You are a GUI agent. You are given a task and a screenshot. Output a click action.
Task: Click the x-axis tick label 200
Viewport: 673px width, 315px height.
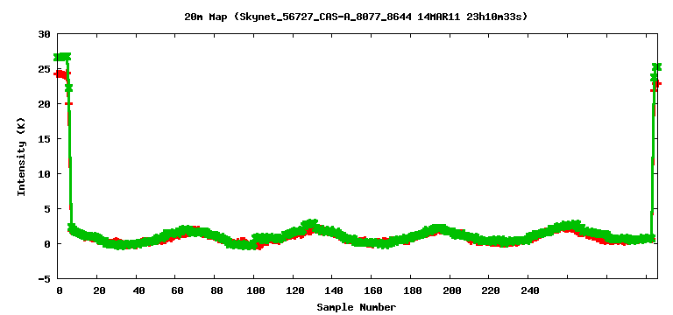[x=452, y=290]
